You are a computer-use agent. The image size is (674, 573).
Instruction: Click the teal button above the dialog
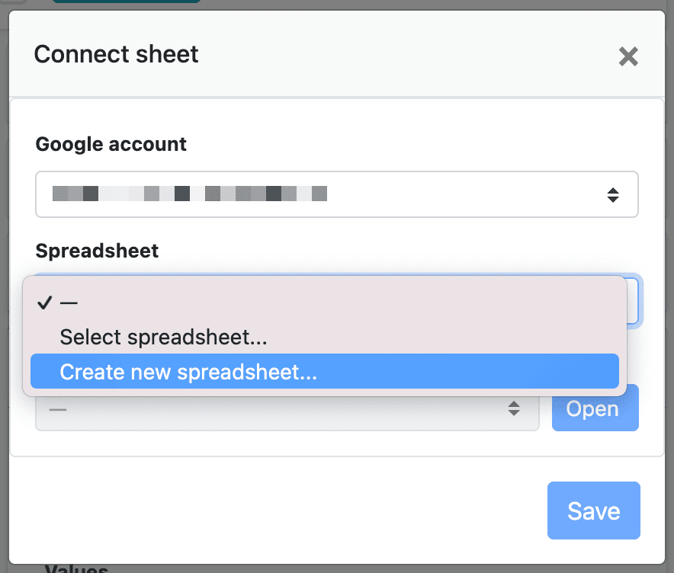[x=126, y=2]
